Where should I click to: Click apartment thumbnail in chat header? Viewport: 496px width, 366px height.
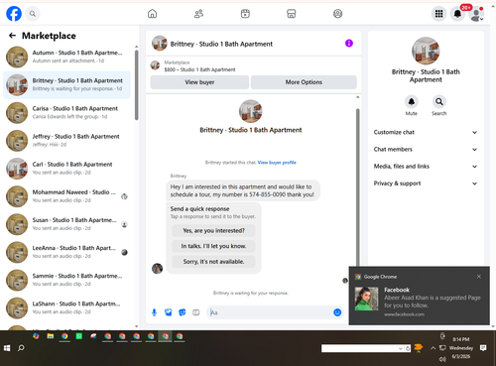click(x=159, y=44)
